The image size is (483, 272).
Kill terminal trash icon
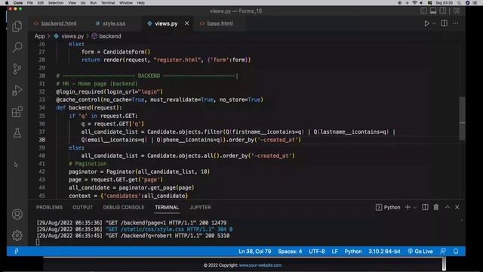[436, 207]
